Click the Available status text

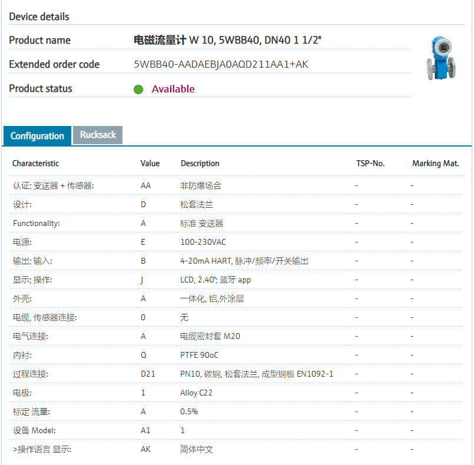173,89
